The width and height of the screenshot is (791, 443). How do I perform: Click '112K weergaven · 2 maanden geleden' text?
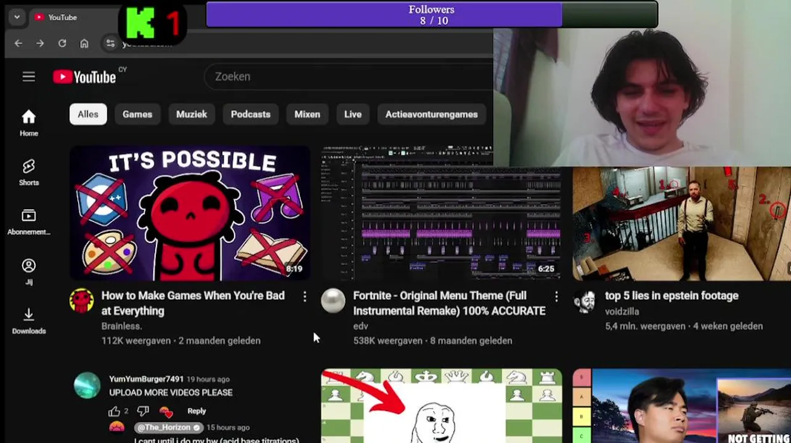[181, 340]
